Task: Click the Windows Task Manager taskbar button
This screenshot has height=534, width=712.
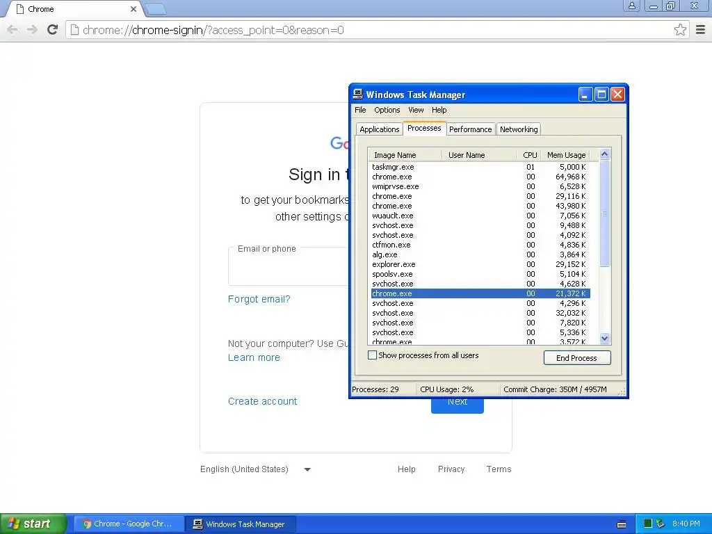Action: [241, 524]
